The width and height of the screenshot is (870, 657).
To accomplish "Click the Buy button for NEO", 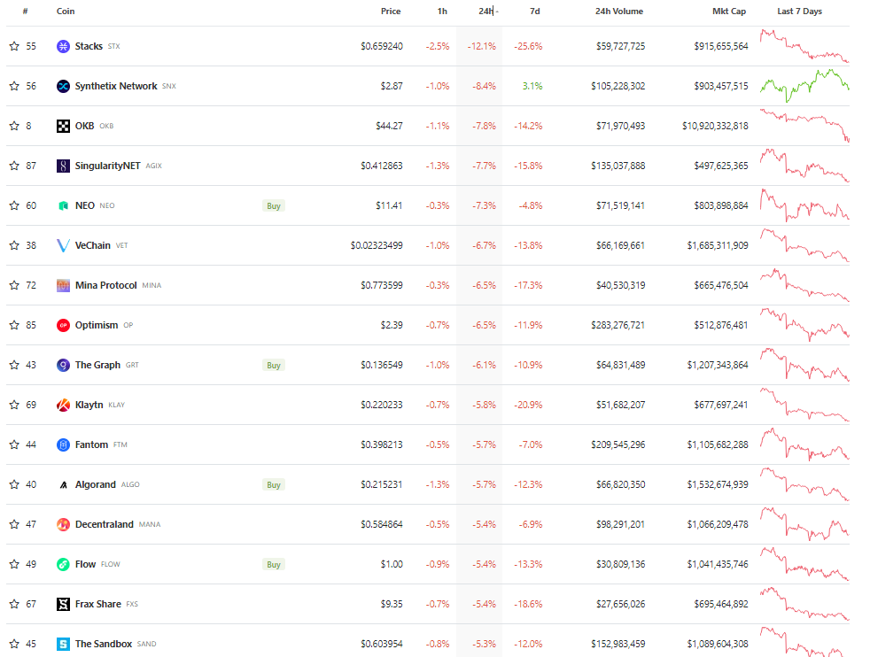I will pyautogui.click(x=274, y=205).
